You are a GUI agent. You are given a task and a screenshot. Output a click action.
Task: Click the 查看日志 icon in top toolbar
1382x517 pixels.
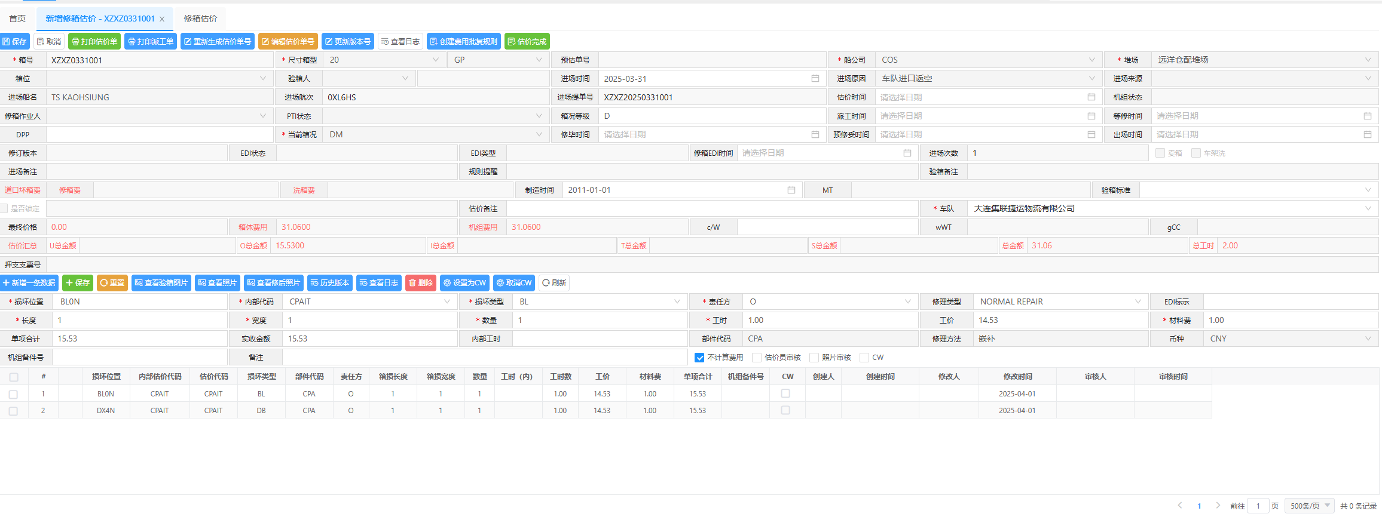pos(400,41)
